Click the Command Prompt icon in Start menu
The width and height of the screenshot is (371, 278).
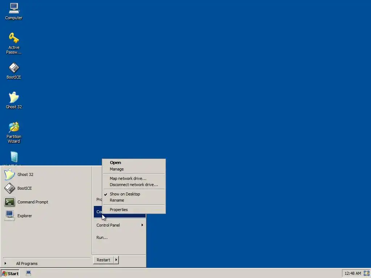9,202
